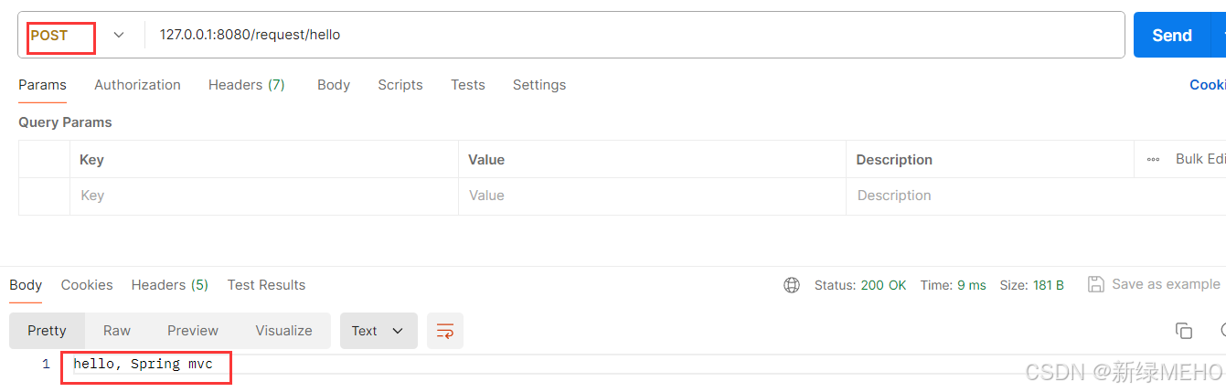Click line number 1 in response
The height and width of the screenshot is (392, 1226).
tap(46, 364)
